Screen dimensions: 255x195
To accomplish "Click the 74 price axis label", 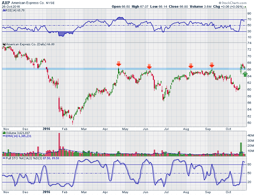I will click(249, 43).
